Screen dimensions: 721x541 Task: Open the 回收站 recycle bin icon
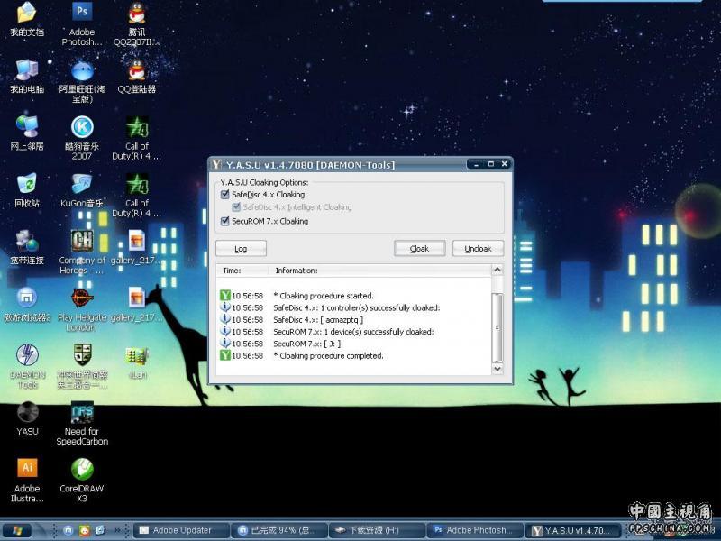click(x=27, y=184)
